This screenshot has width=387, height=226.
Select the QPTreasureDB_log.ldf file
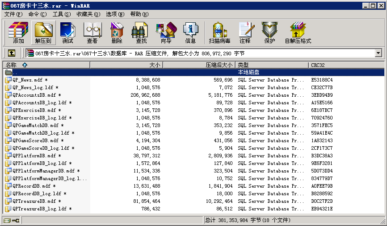pos(39,209)
